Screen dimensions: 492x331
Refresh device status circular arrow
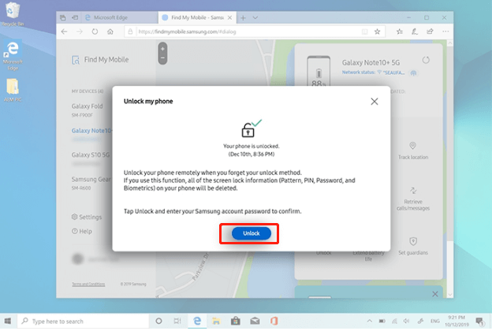426,60
